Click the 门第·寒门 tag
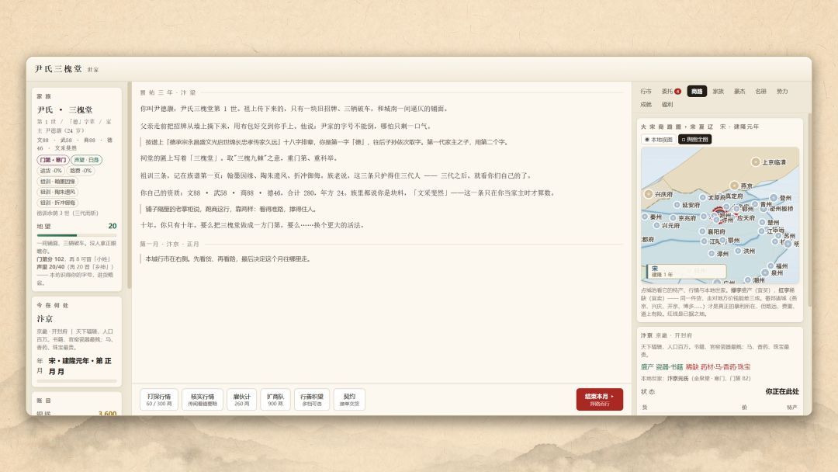 53,160
